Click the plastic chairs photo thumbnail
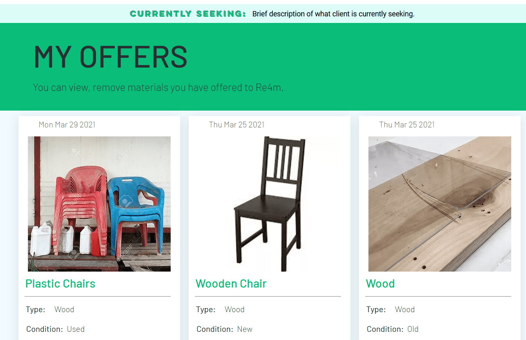526x340 pixels. pyautogui.click(x=99, y=204)
